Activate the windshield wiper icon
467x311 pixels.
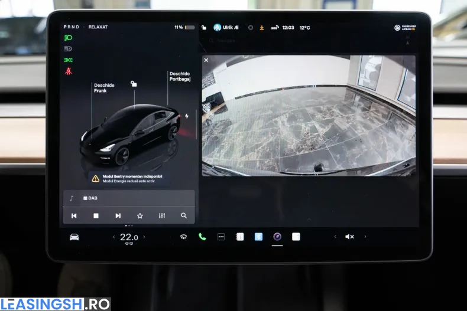(x=183, y=237)
